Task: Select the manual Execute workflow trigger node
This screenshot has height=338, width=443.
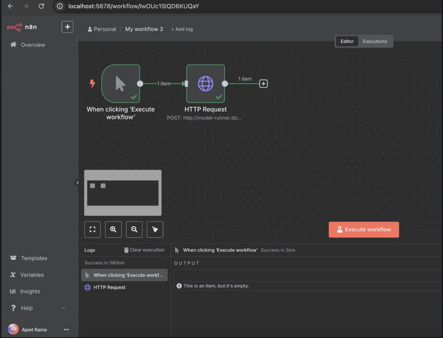Action: click(121, 83)
